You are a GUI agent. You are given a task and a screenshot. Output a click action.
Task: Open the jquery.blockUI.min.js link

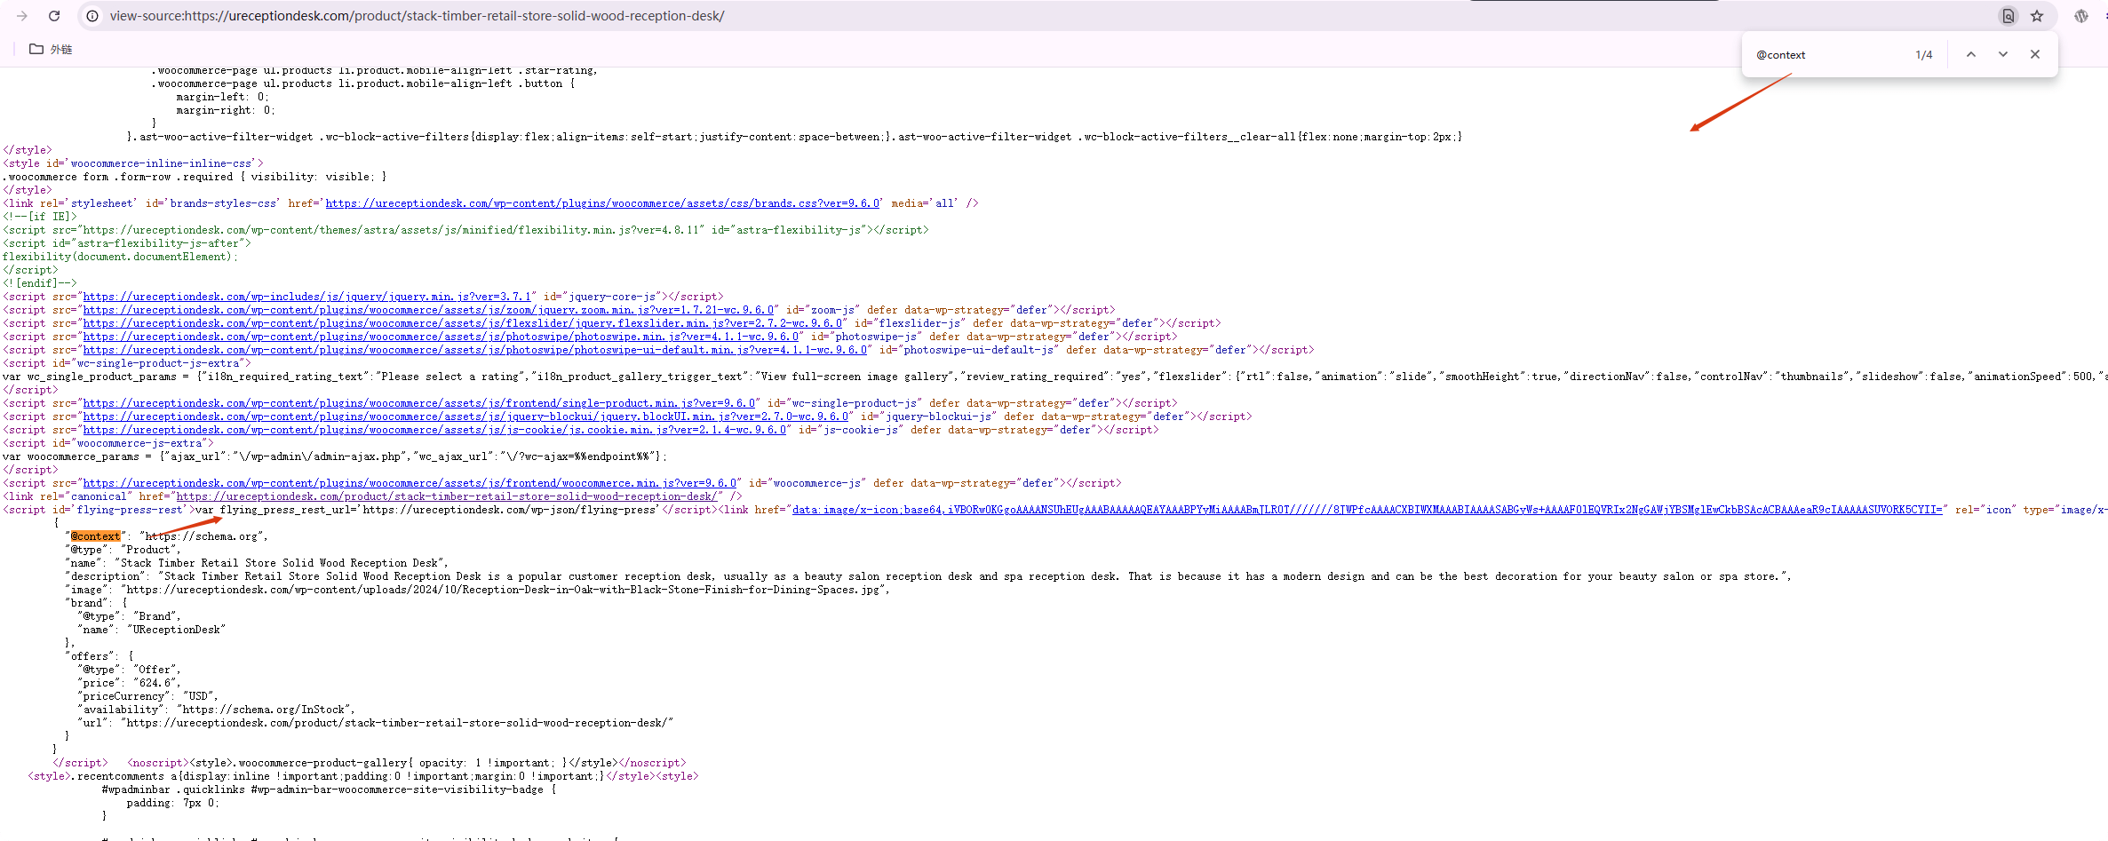click(465, 417)
